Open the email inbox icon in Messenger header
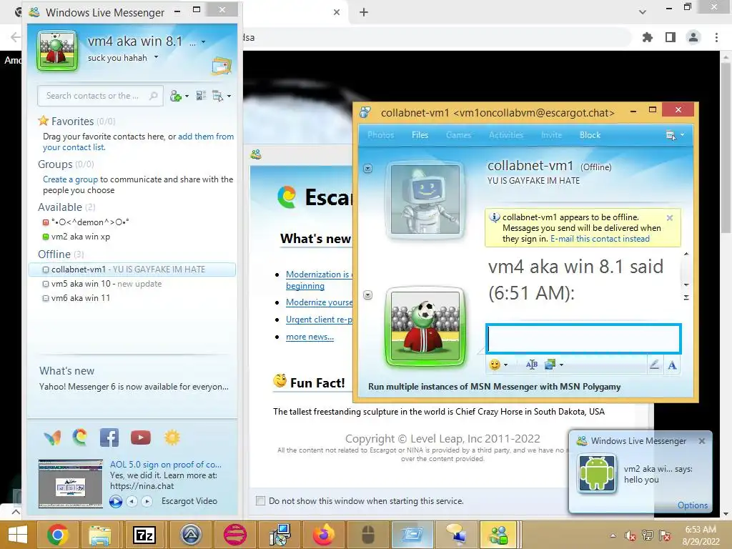Image resolution: width=732 pixels, height=549 pixels. pos(222,66)
